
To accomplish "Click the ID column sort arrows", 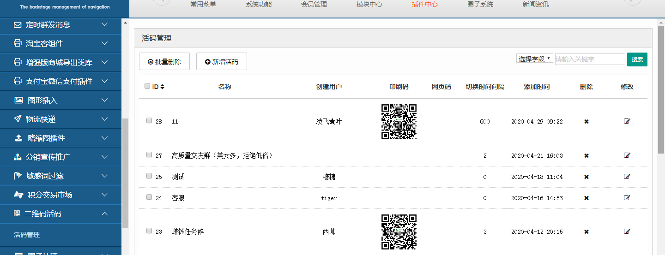I will pyautogui.click(x=162, y=87).
